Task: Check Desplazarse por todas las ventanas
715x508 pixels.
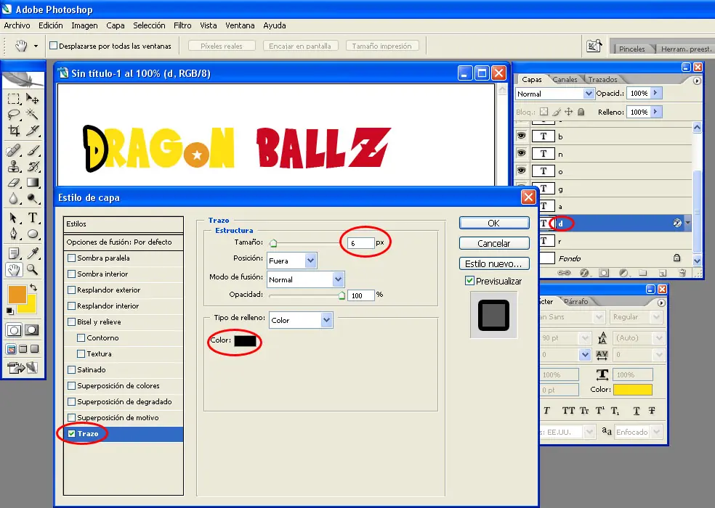Action: (53, 46)
